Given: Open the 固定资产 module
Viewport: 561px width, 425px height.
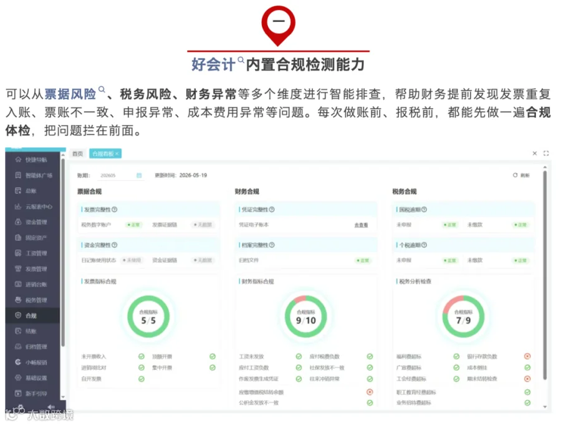Looking at the screenshot, I should tap(32, 238).
